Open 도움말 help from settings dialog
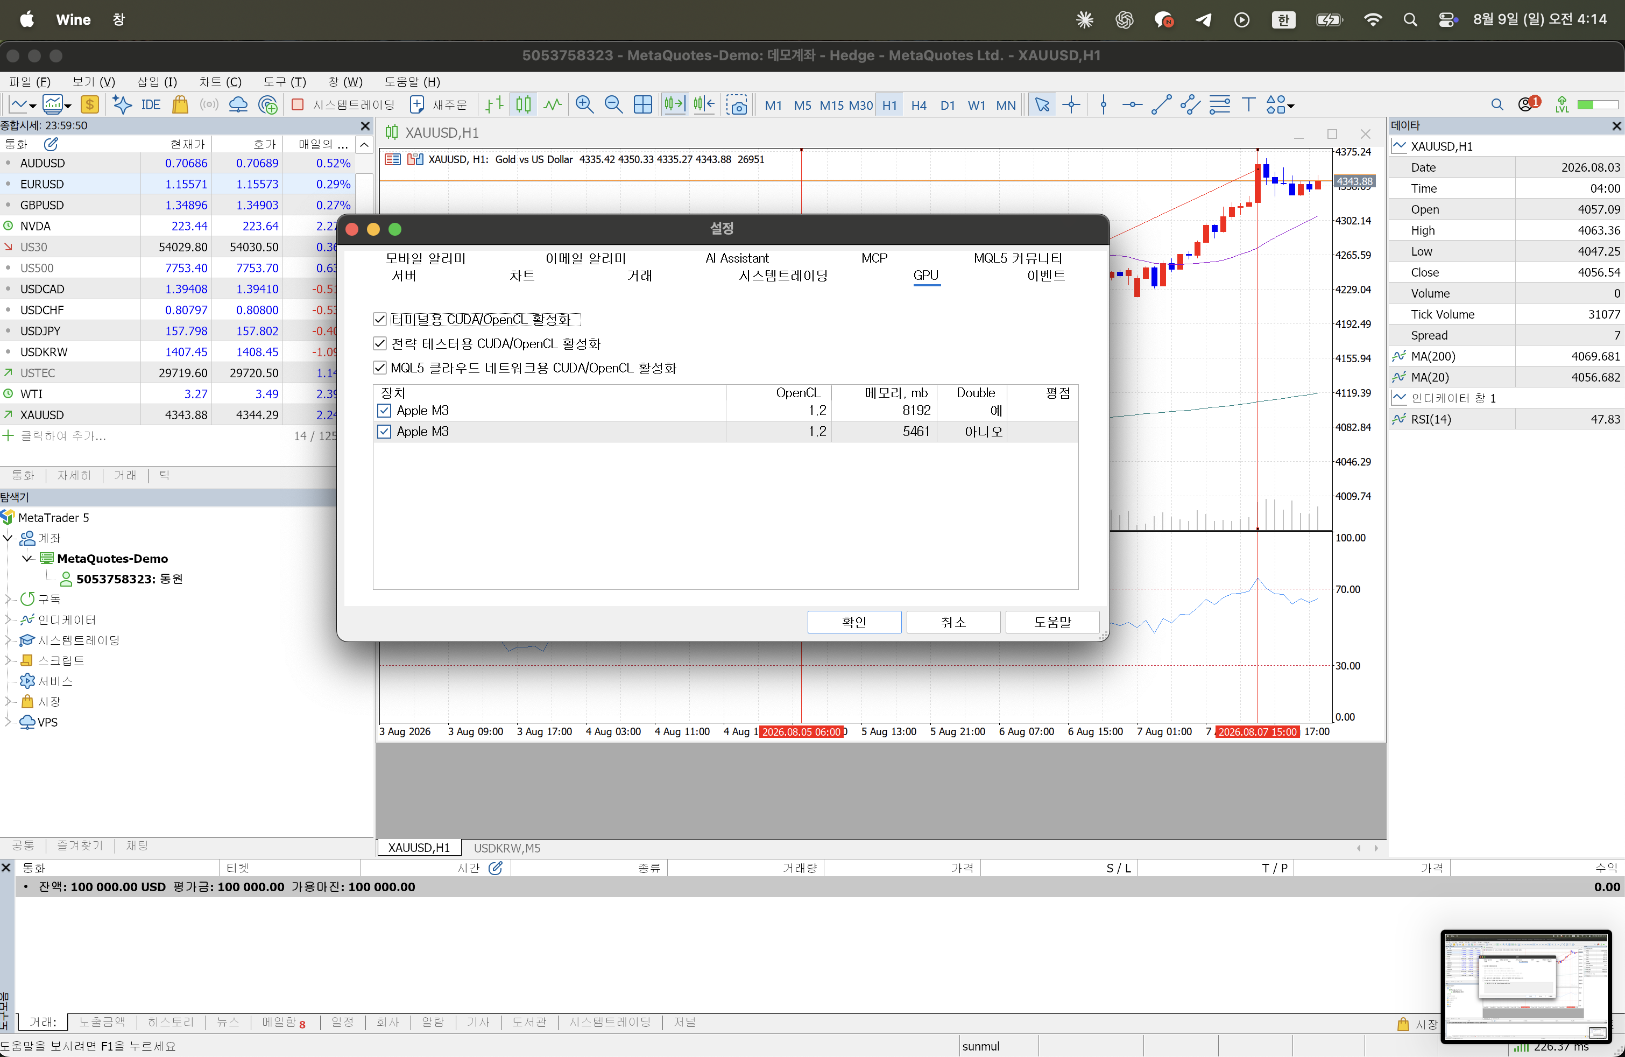The image size is (1625, 1057). point(1052,622)
